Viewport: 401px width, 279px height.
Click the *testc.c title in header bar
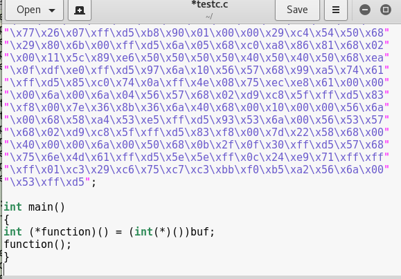pyautogui.click(x=210, y=4)
